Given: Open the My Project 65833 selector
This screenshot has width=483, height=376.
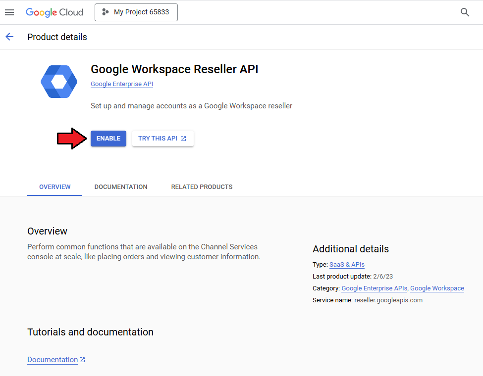Looking at the screenshot, I should coord(136,12).
